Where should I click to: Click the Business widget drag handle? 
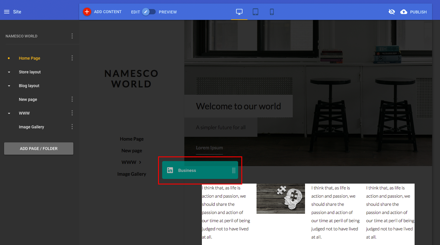tap(234, 170)
